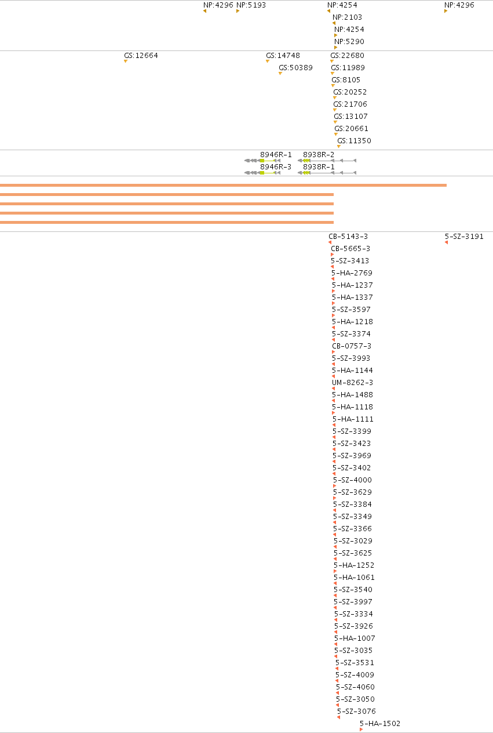
Task: Select the NP:5290 feature label
Action: tap(349, 41)
